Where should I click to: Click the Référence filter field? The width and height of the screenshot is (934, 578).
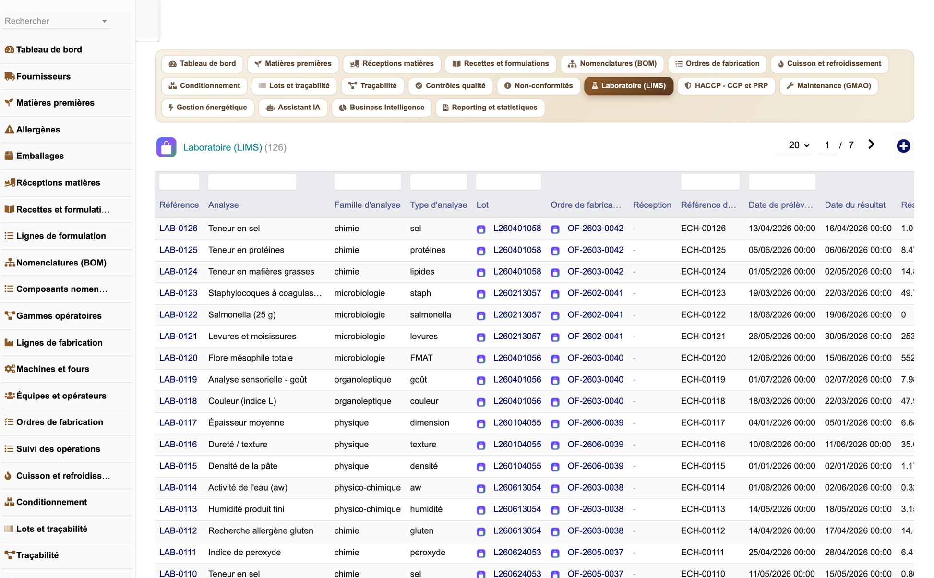click(x=179, y=182)
